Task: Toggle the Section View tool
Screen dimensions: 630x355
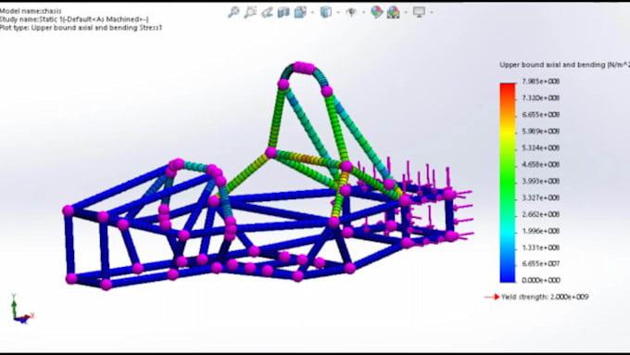Action: tap(283, 12)
